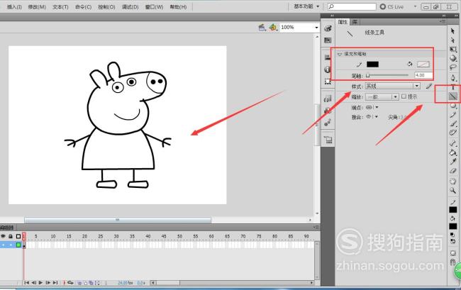Select the Eyedropper tool

[x=452, y=161]
